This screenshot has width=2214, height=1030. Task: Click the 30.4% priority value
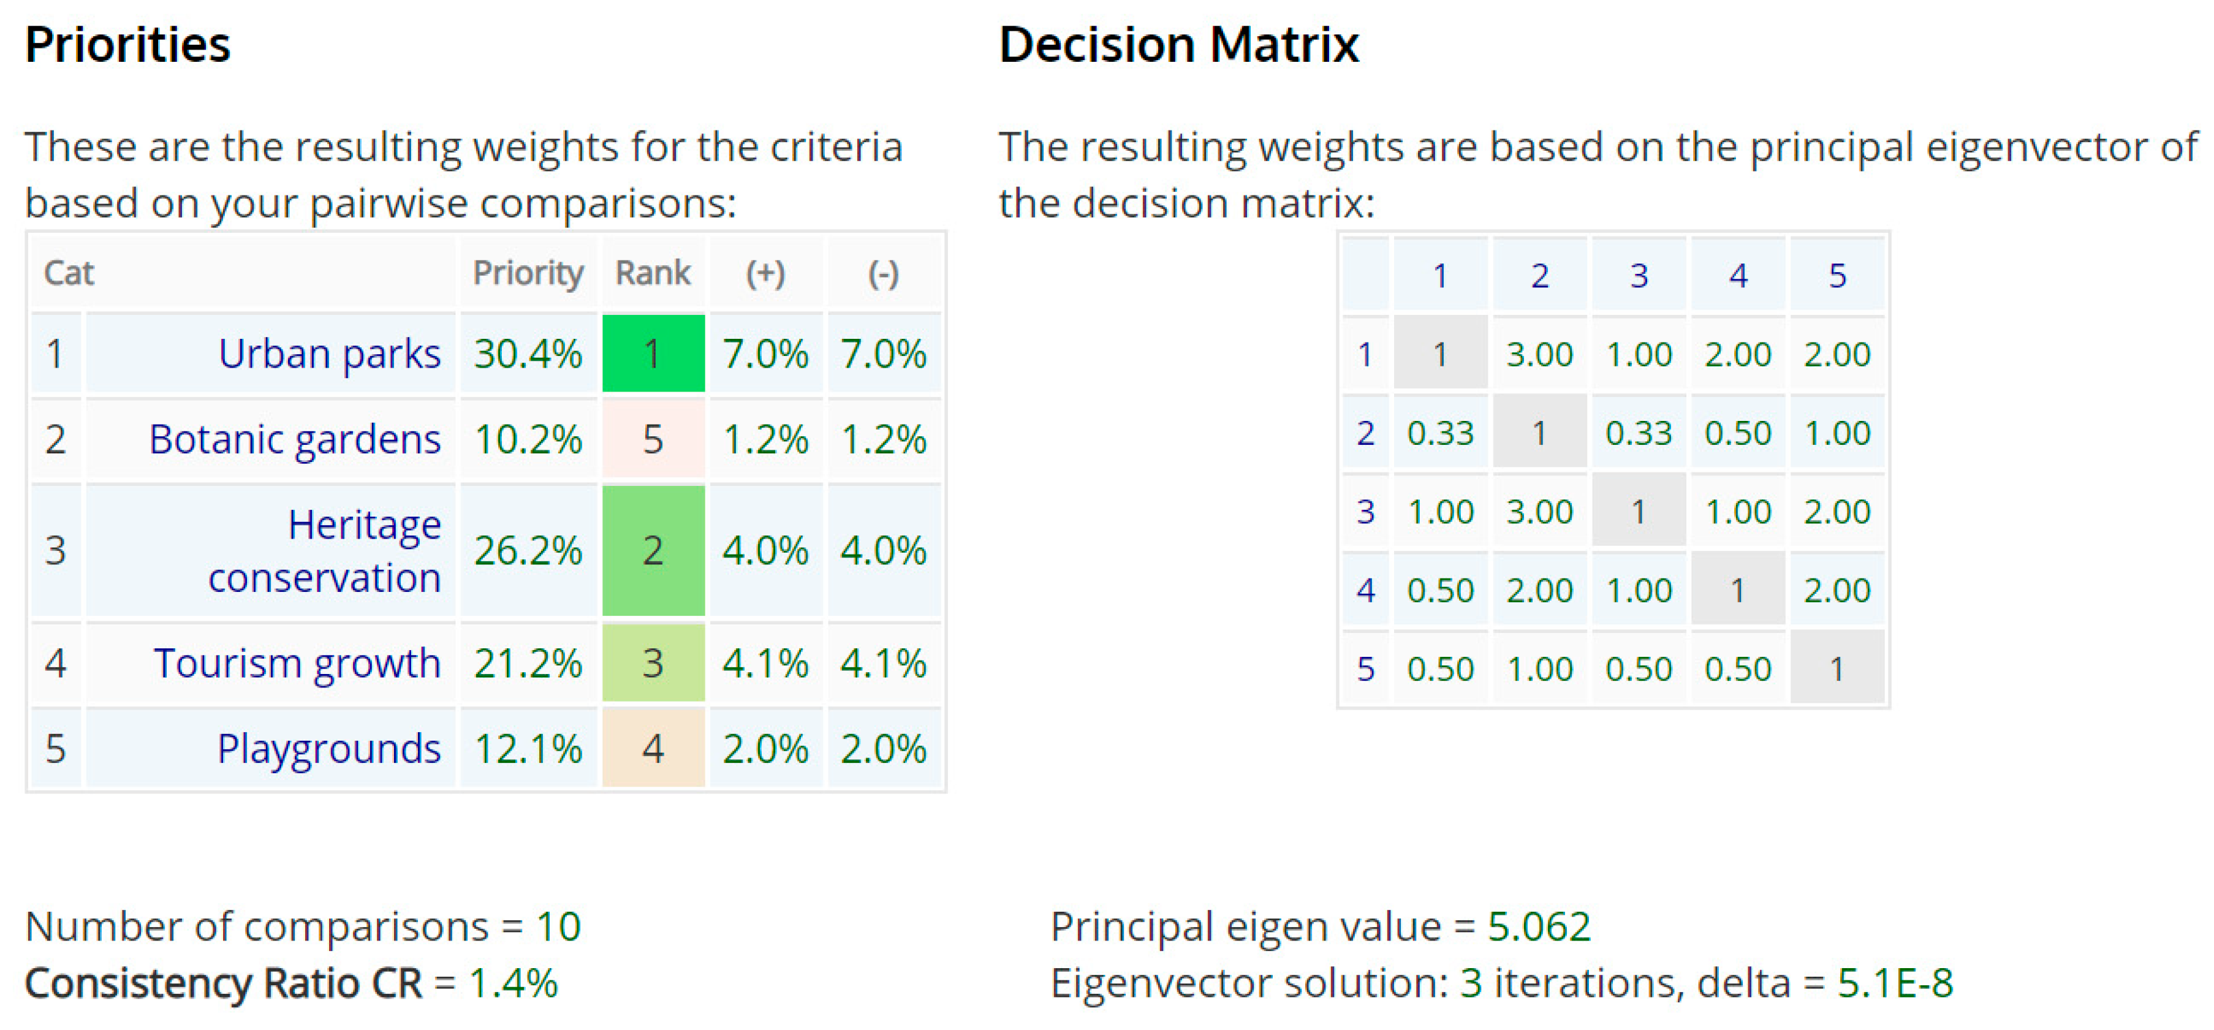528,354
